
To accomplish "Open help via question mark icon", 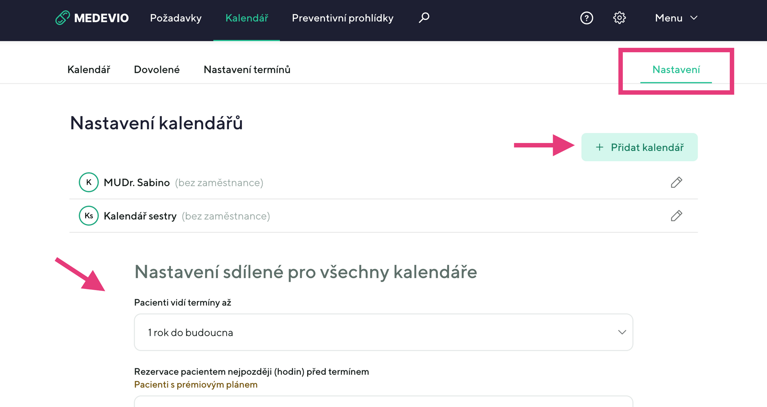I will (x=586, y=18).
